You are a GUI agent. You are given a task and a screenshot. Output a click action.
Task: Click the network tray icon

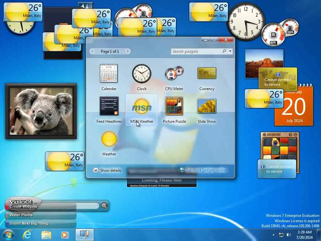[x=281, y=235]
